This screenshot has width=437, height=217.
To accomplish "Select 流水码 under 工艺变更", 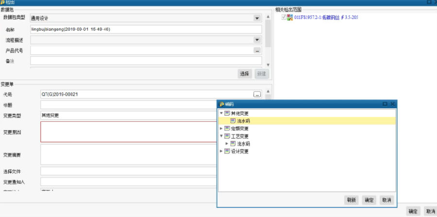I will (243, 144).
